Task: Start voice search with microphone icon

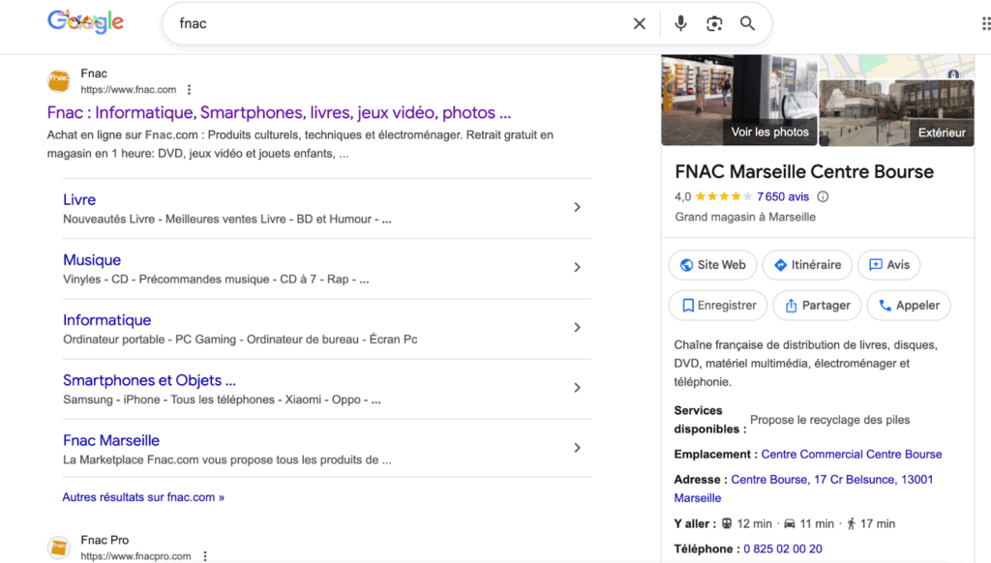Action: pyautogui.click(x=680, y=24)
